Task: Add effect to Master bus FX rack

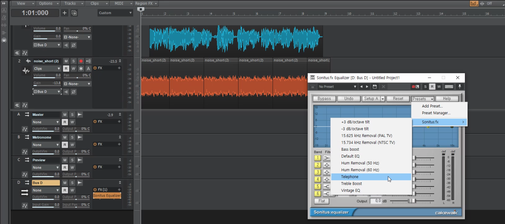Action: point(119,122)
